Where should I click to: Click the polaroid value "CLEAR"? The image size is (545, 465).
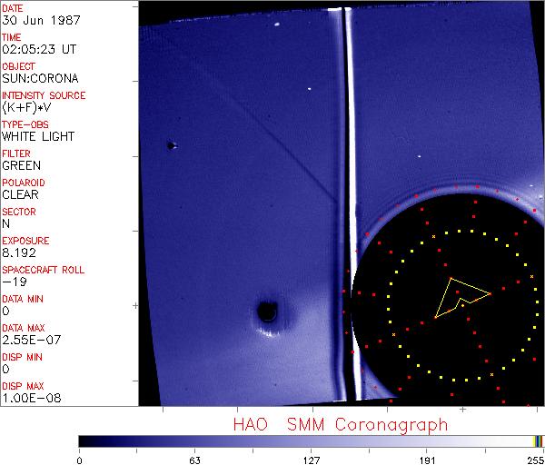coord(20,194)
